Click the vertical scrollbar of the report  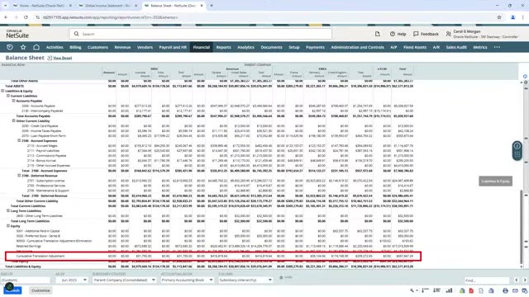tap(522, 228)
